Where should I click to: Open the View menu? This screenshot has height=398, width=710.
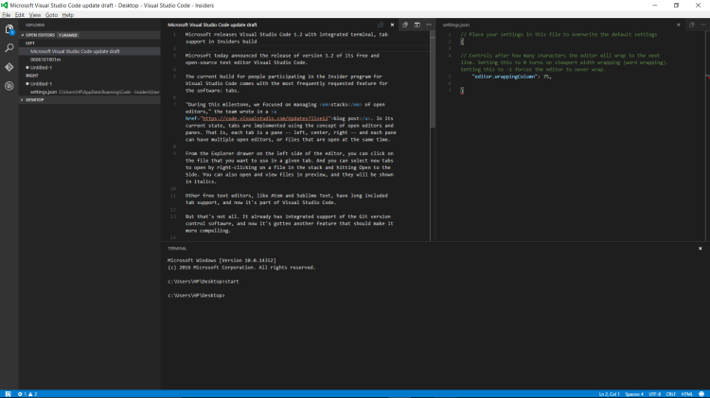(x=35, y=15)
